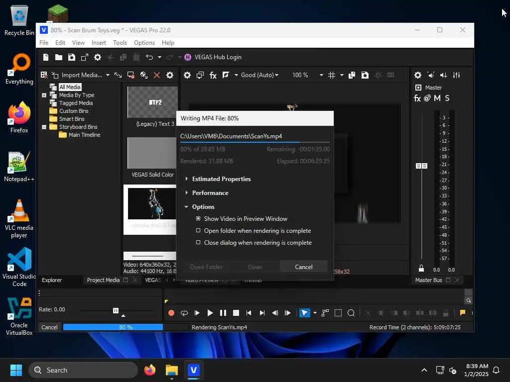Screen dimensions: 510x382
Task: Click the Render As export icon
Action: click(x=85, y=57)
